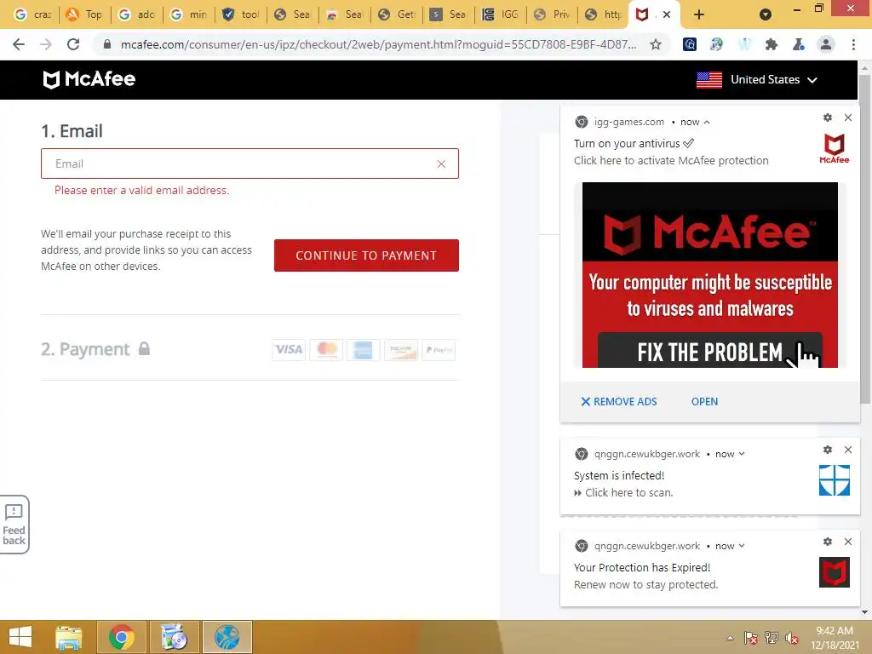Switch to the 'Get' tab

[397, 14]
